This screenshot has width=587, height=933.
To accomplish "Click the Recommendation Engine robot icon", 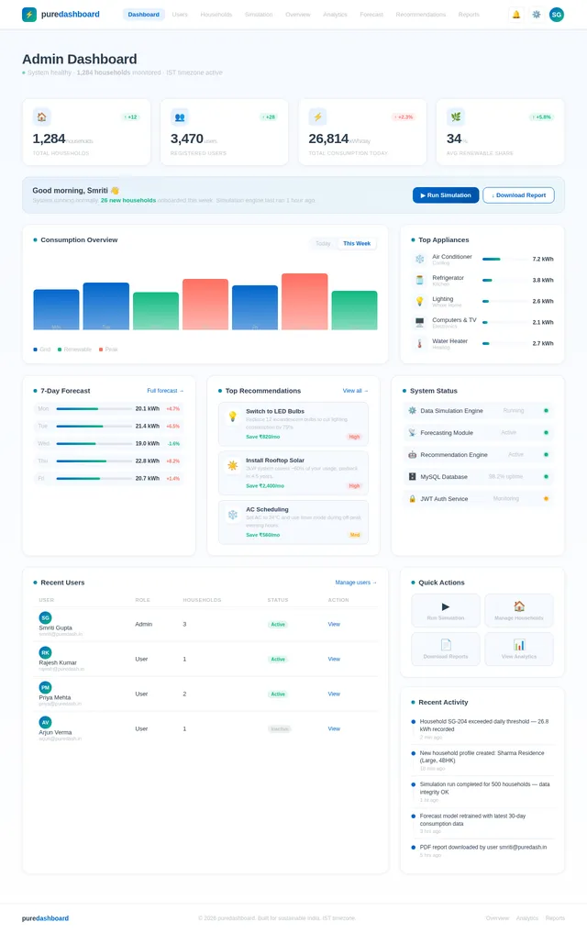I will click(412, 455).
